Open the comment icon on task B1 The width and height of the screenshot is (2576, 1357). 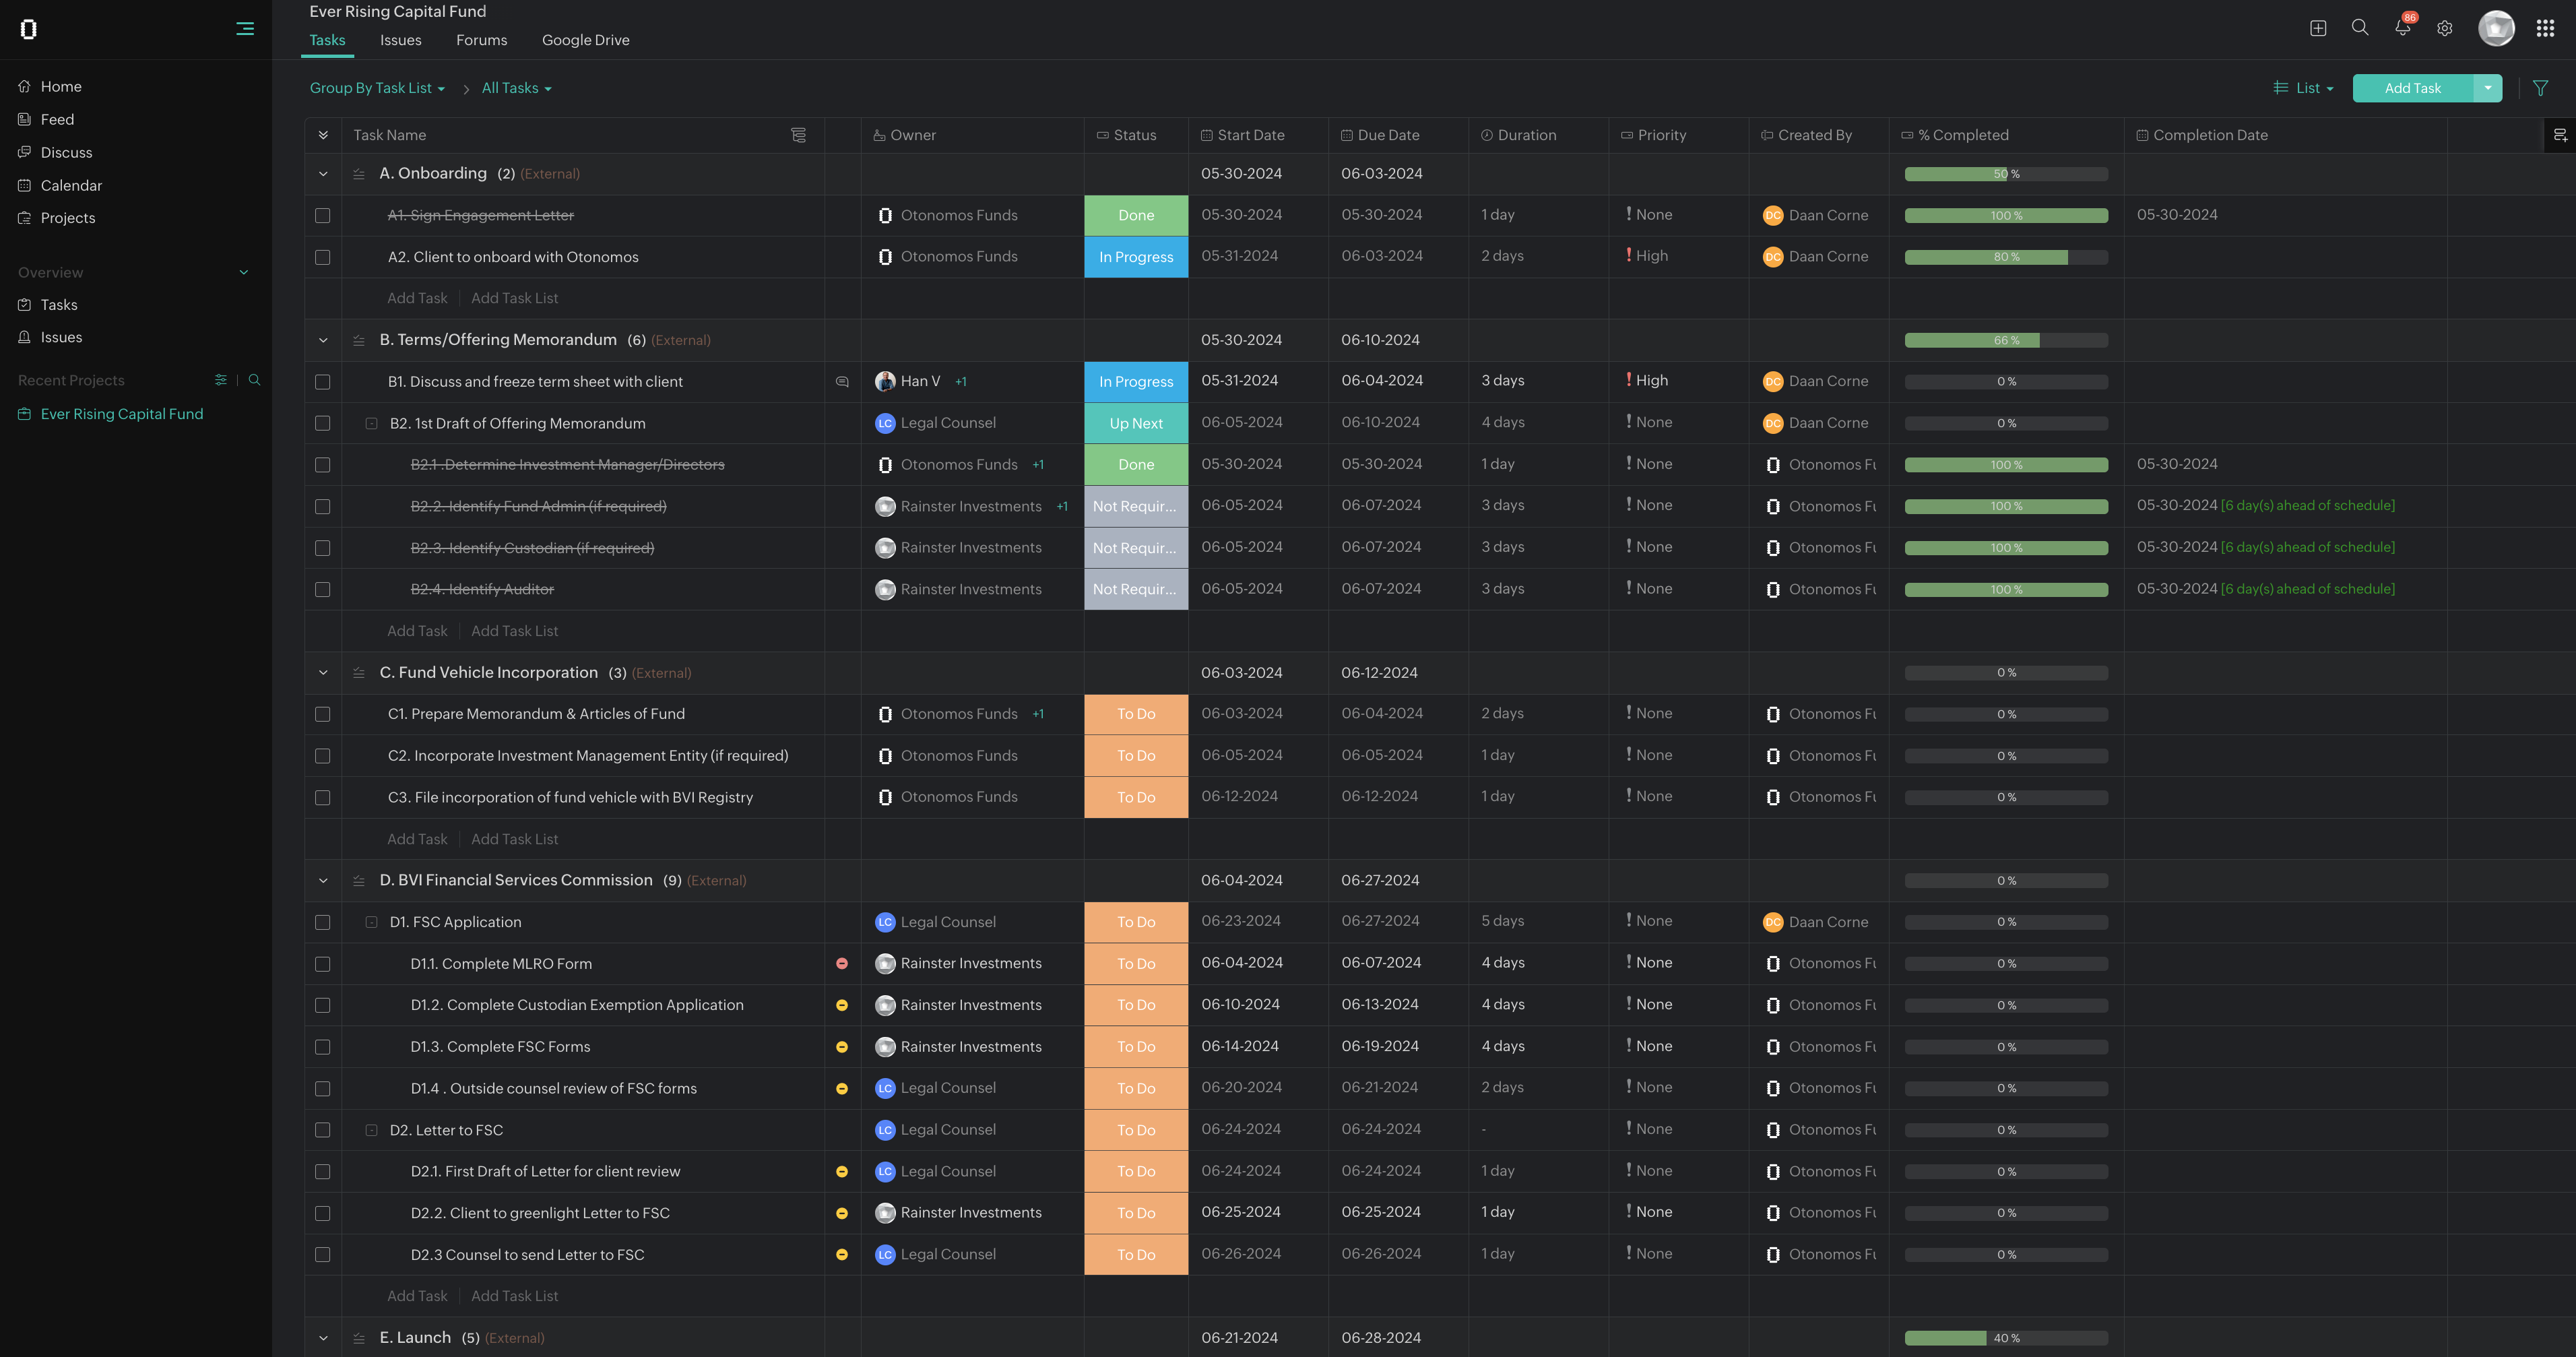841,381
